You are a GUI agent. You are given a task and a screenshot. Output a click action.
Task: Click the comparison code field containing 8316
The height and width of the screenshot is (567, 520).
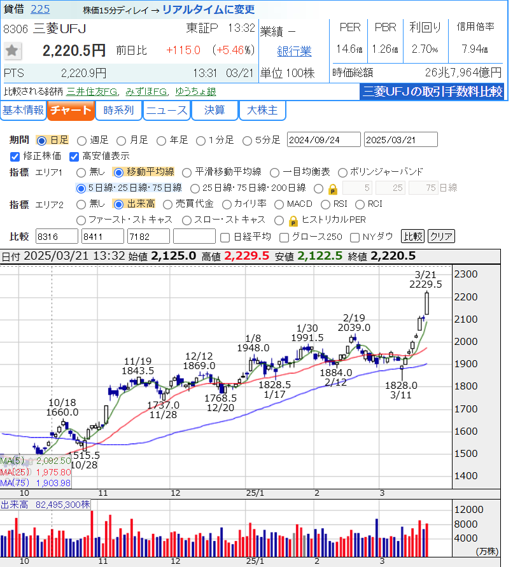point(57,237)
